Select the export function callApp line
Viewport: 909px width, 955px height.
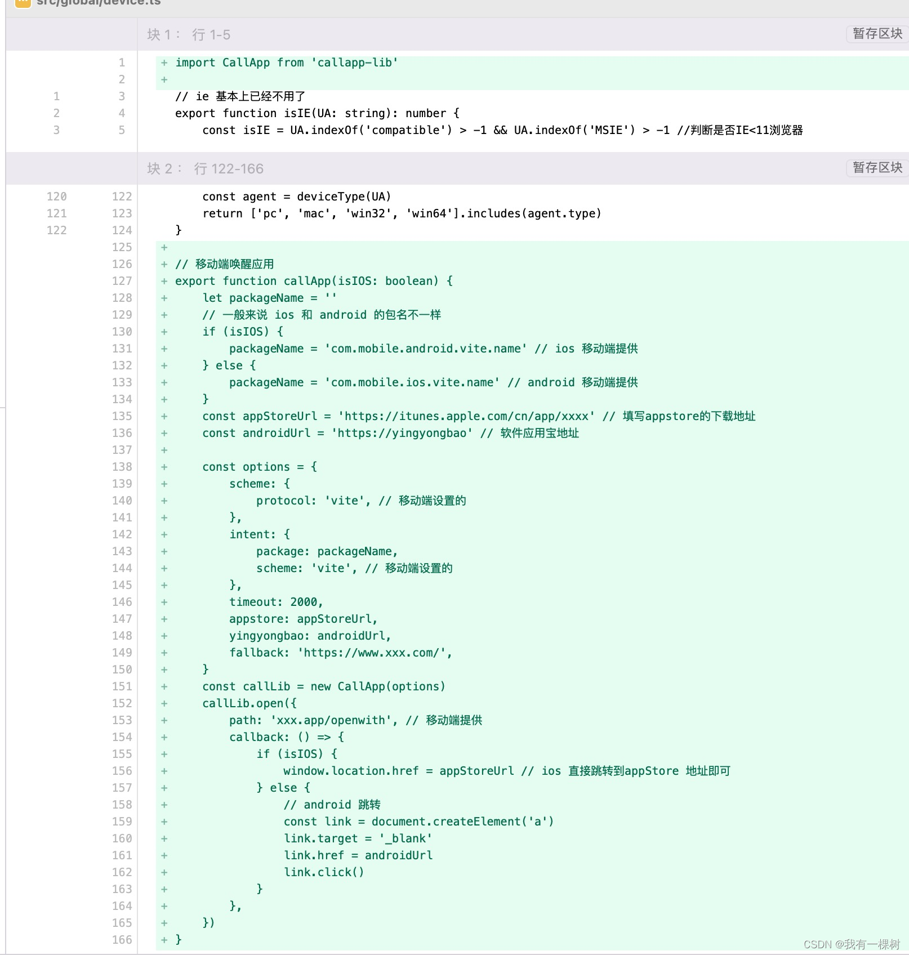(x=314, y=281)
